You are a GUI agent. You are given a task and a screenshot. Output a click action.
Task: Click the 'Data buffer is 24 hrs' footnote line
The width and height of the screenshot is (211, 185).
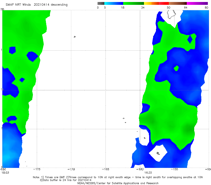click(x=66, y=180)
